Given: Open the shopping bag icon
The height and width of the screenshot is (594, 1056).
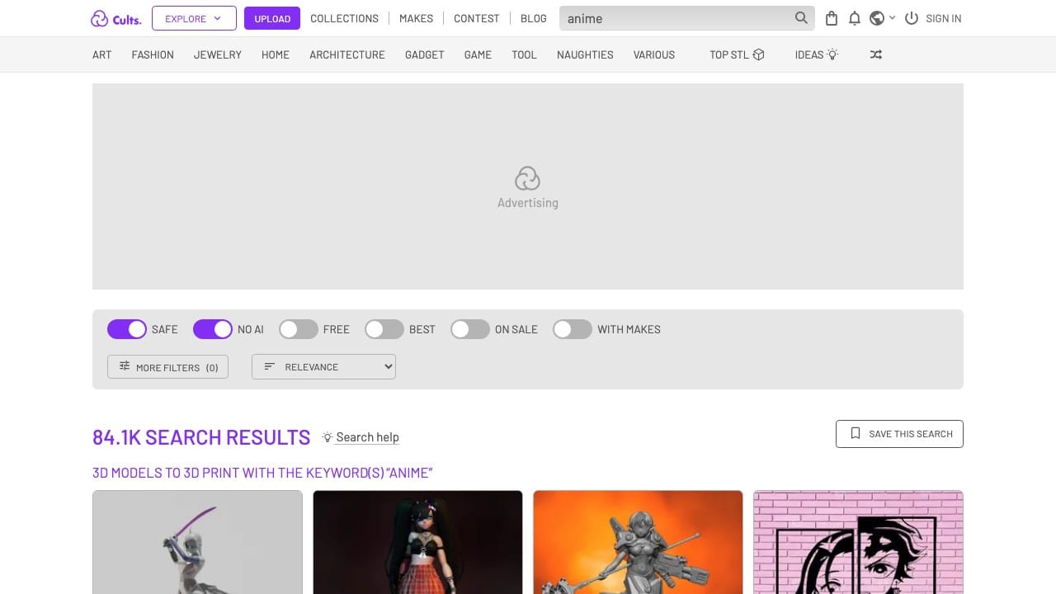Looking at the screenshot, I should click(x=831, y=17).
